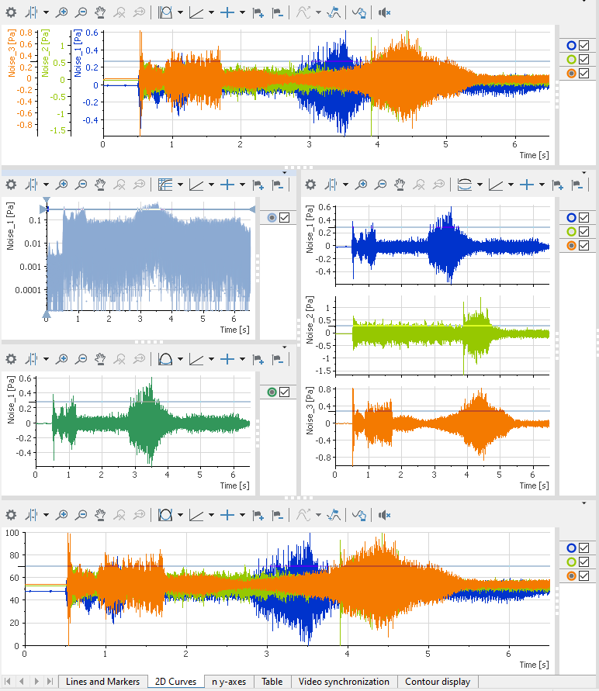Click top cursor marker triangle on log plot
This screenshot has width=599, height=691.
(46, 200)
